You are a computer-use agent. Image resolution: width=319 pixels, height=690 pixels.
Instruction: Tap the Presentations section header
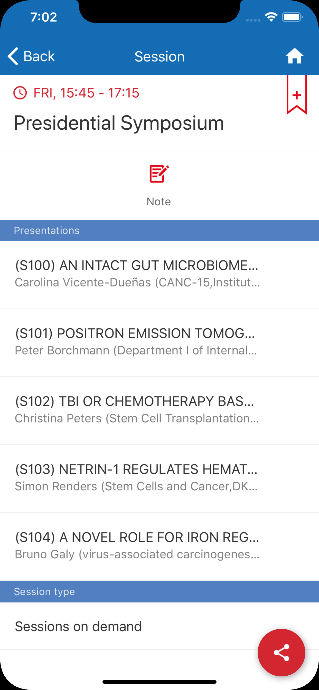coord(47,231)
